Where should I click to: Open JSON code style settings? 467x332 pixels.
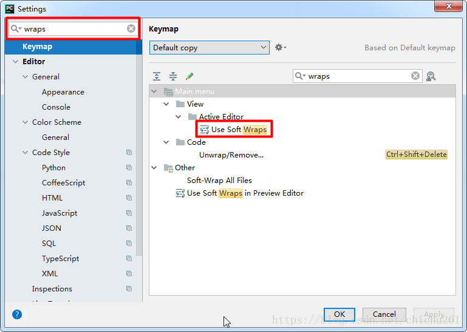click(x=52, y=228)
